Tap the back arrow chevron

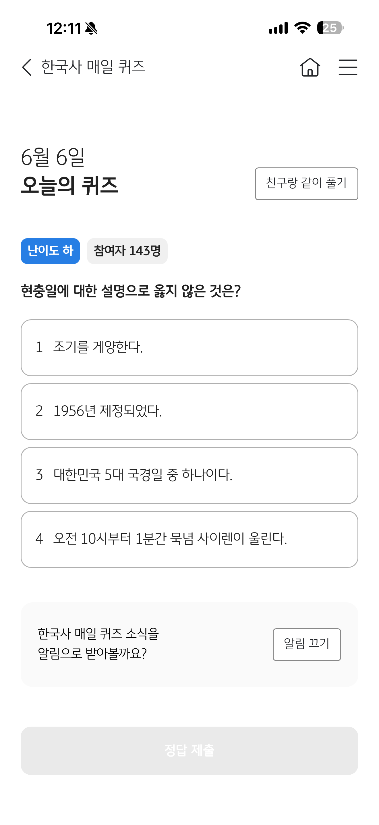pos(27,67)
